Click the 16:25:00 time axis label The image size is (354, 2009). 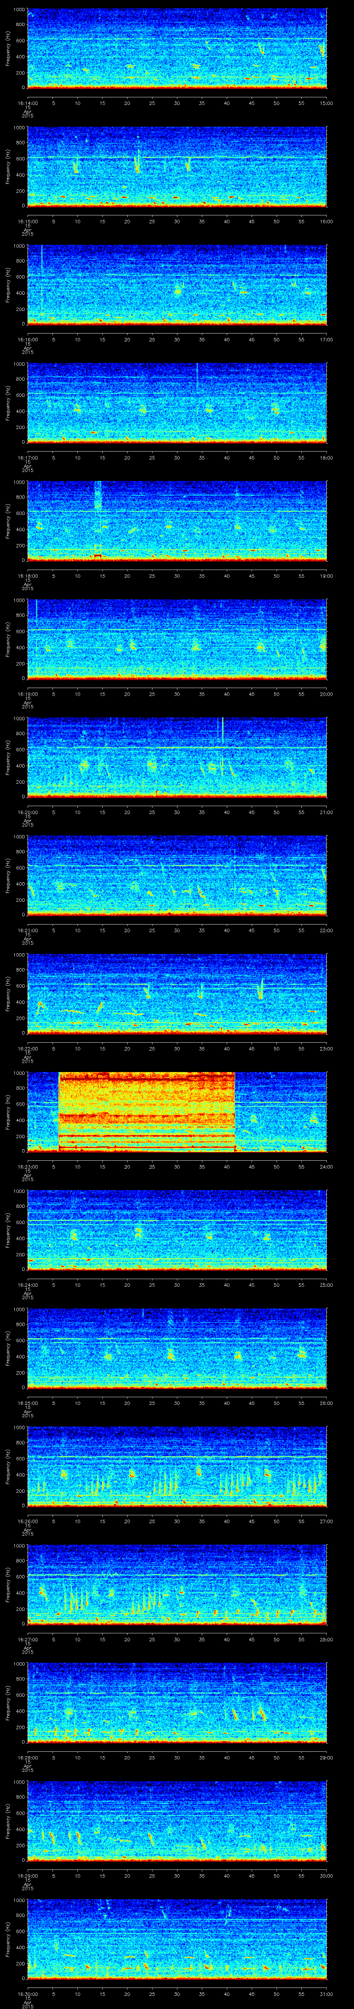click(27, 1403)
